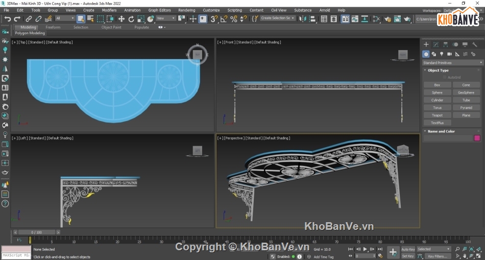Open the Utilities wrench panel icon
The width and height of the screenshot is (485, 260).
tap(474, 44)
